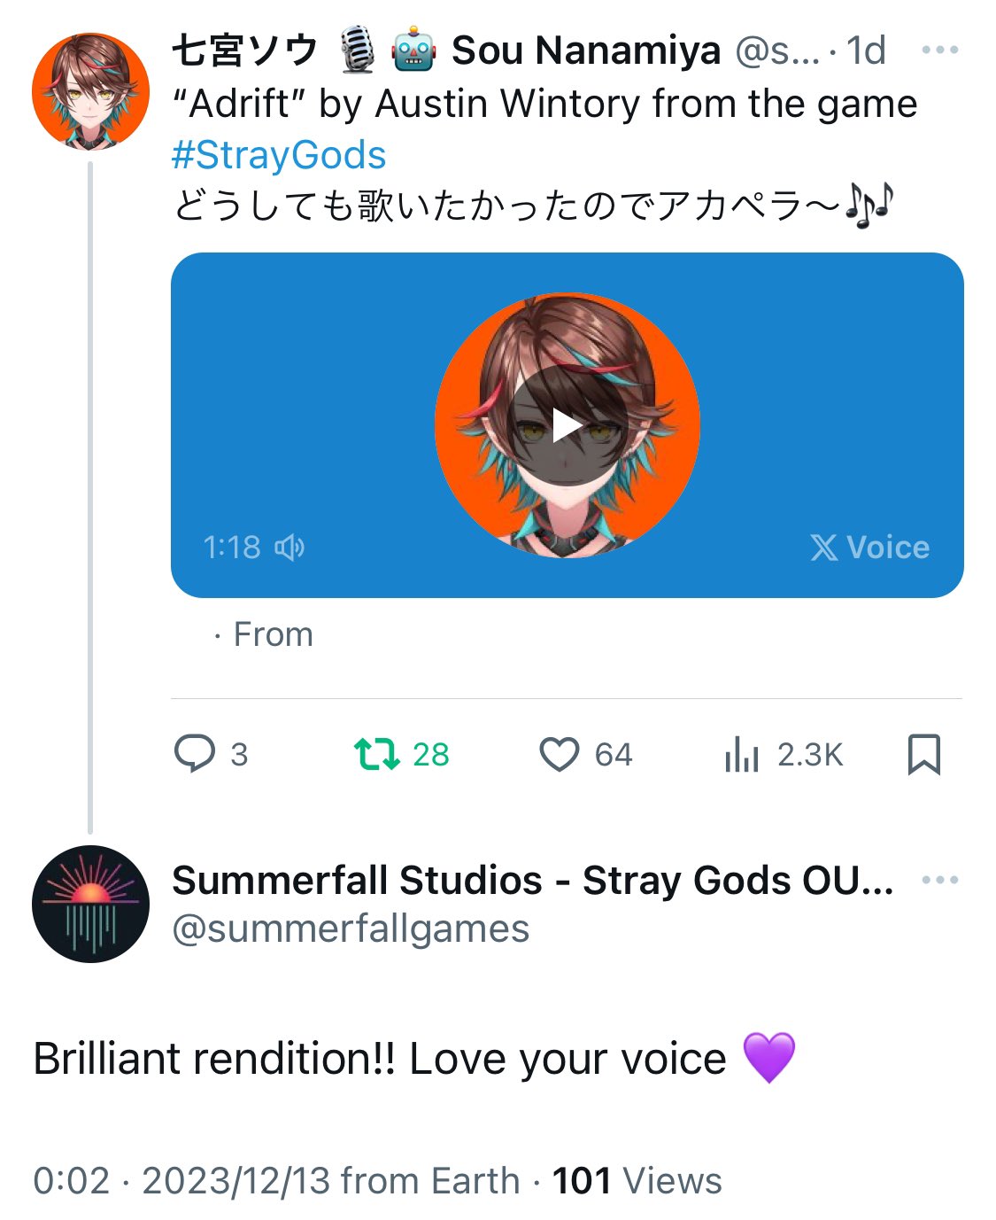Screen dimensions: 996x1220
Task: Mute the voice tweet speaker icon
Action: pyautogui.click(x=290, y=548)
